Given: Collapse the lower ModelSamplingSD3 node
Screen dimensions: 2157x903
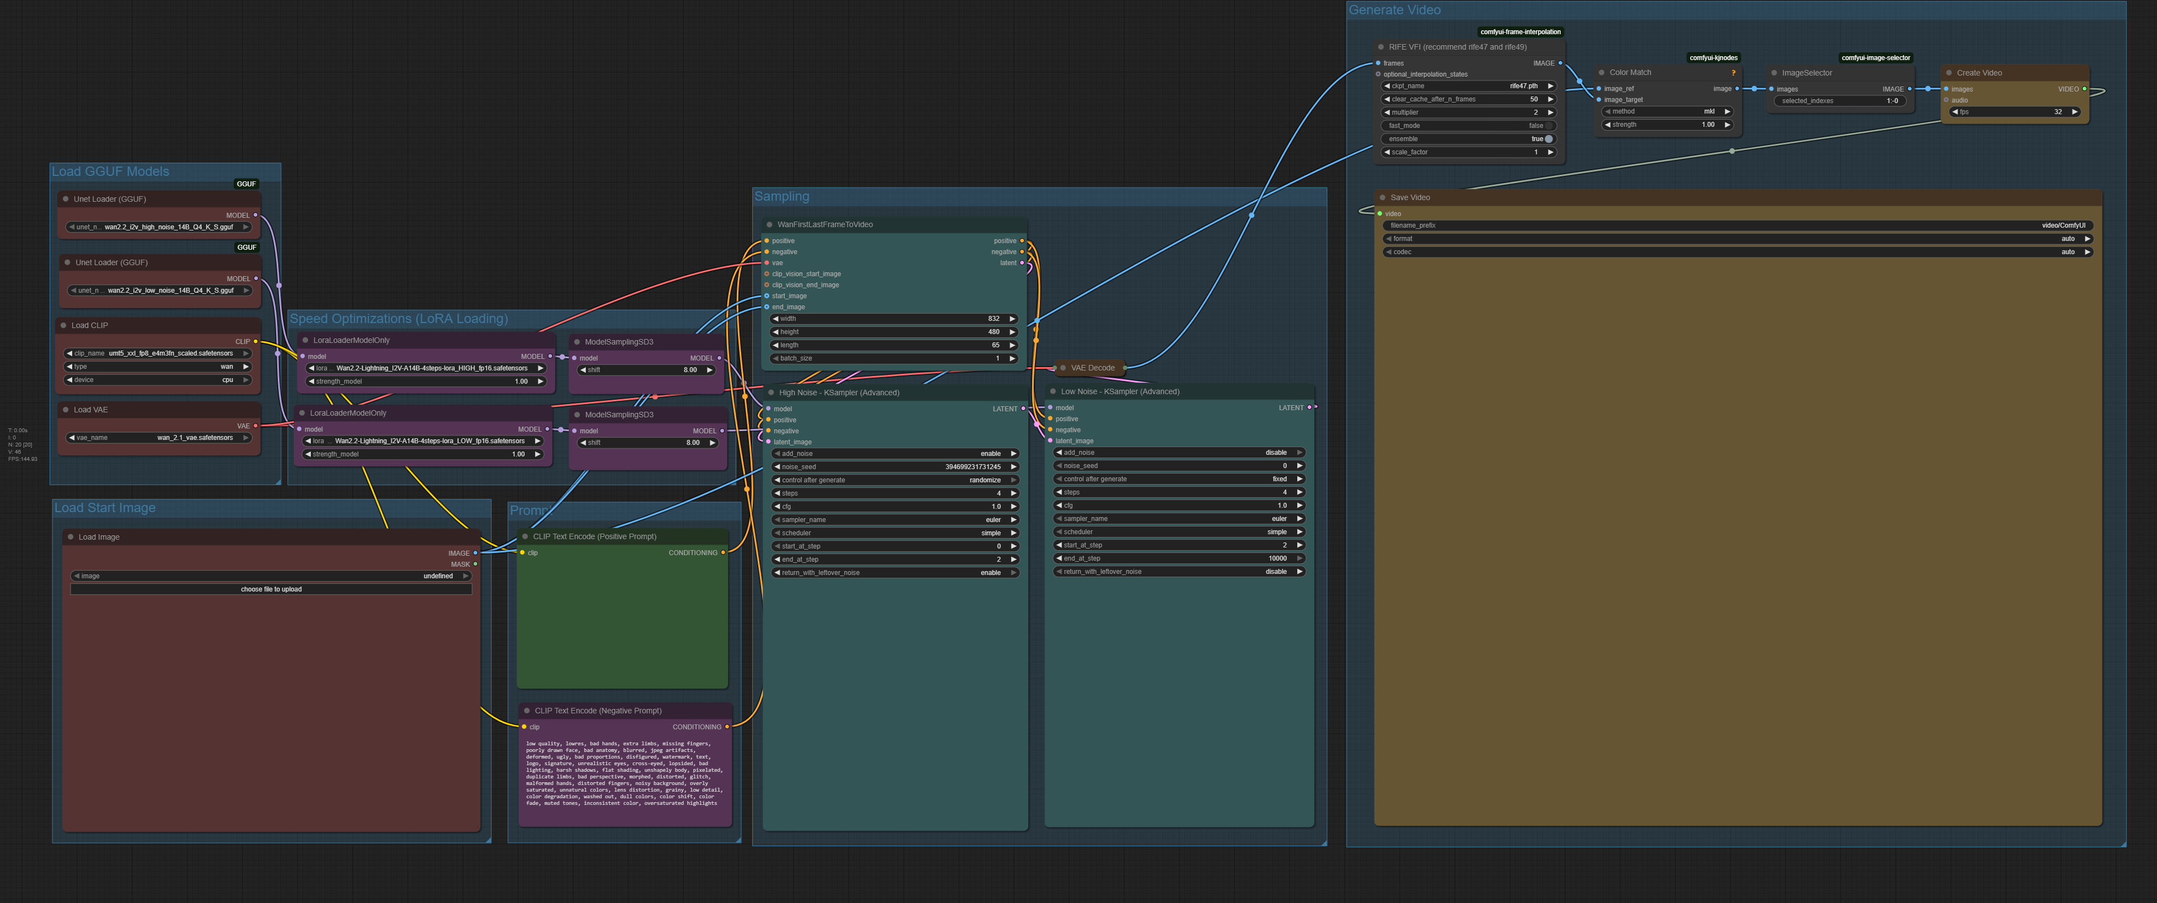Looking at the screenshot, I should [577, 415].
